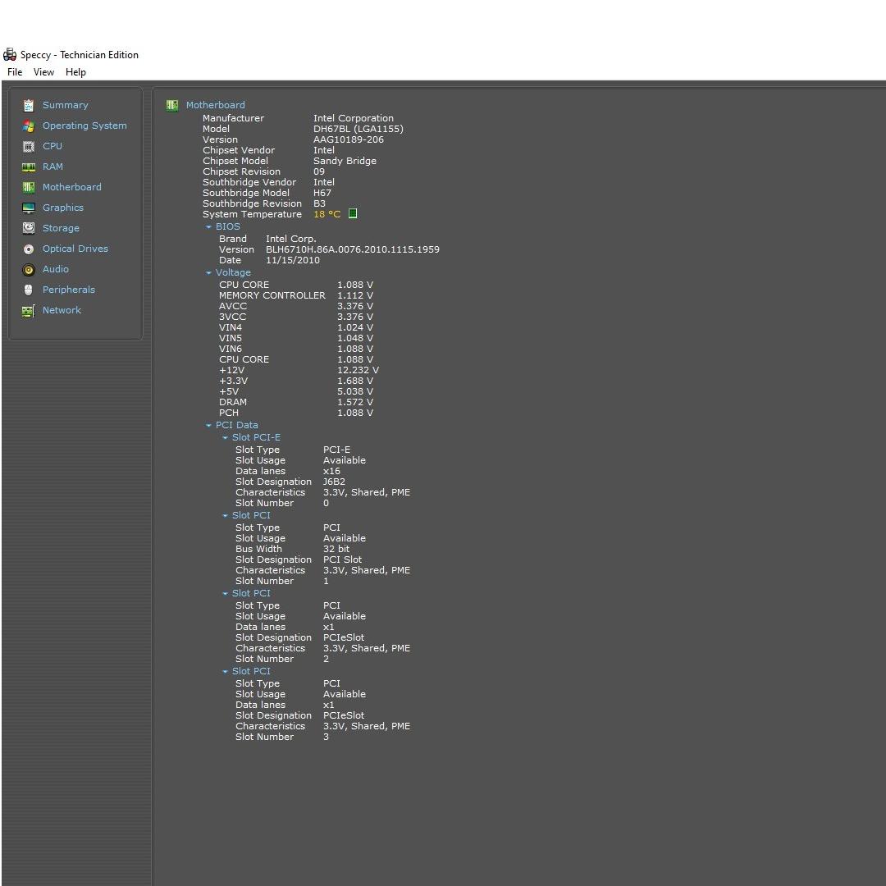Click the Summary clipboard icon in sidebar
Viewport: 886px width, 886px height.
tap(29, 105)
